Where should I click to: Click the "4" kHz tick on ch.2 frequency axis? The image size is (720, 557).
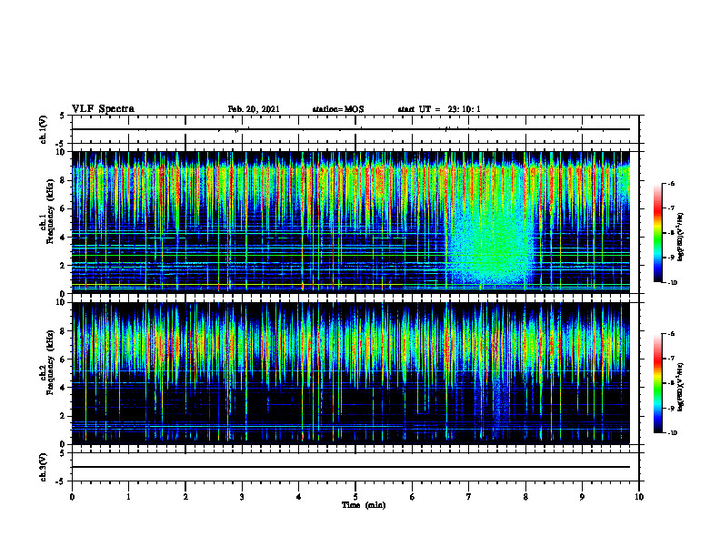click(x=64, y=388)
